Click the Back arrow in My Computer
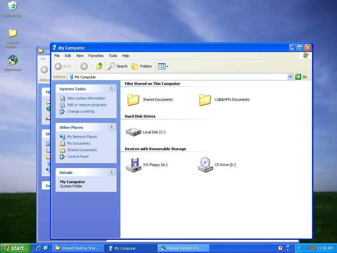 pos(63,66)
